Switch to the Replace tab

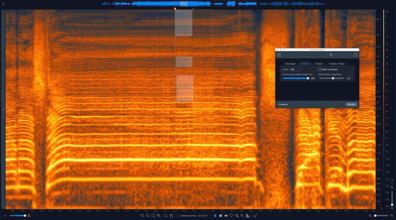pos(305,64)
